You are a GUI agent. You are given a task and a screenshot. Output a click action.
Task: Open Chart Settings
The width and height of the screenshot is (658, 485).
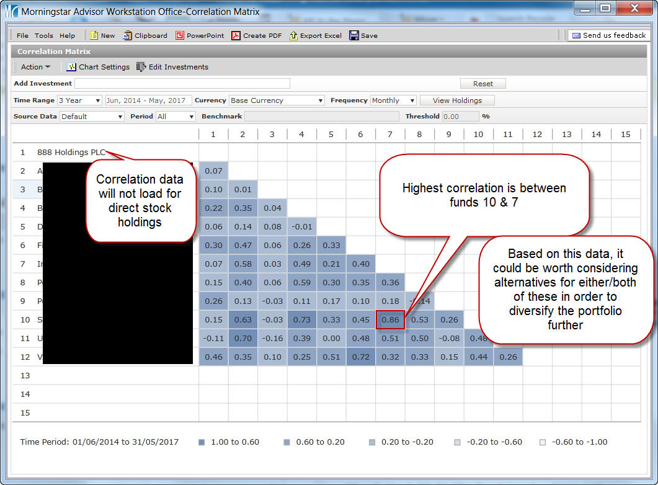click(x=98, y=67)
